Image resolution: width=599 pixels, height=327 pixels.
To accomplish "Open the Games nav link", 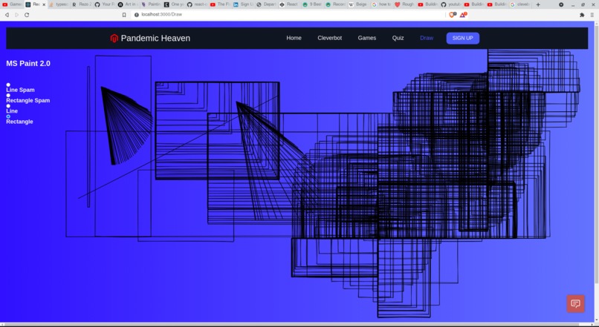I will coord(366,38).
